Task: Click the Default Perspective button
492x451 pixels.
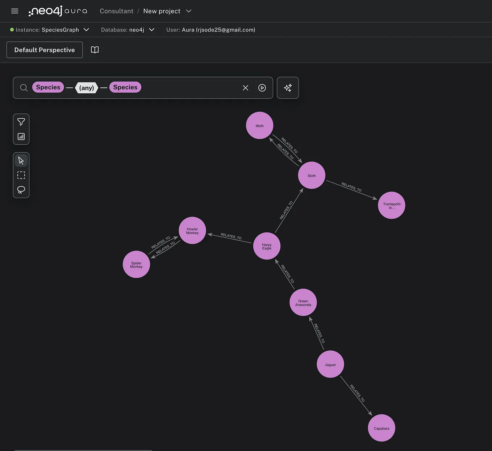Action: [x=44, y=50]
